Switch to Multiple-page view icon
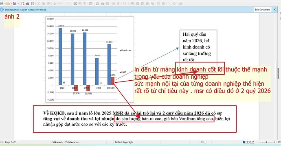281x146 pixels. pyautogui.click(x=248, y=142)
